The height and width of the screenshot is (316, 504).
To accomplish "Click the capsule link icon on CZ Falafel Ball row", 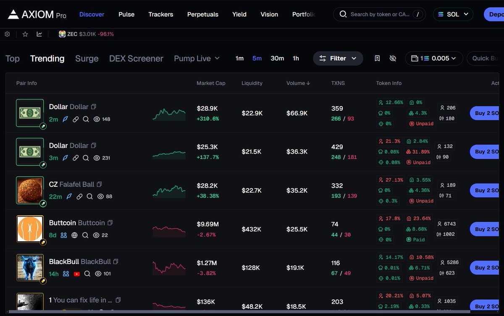I will (79, 196).
